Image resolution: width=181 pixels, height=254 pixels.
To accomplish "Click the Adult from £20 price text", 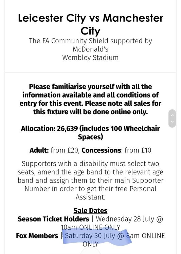I will coord(54,150).
